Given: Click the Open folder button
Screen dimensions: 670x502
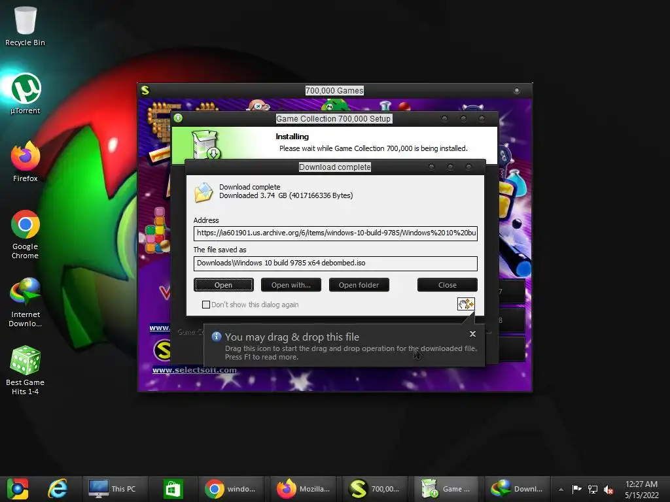Looking at the screenshot, I should 359,285.
